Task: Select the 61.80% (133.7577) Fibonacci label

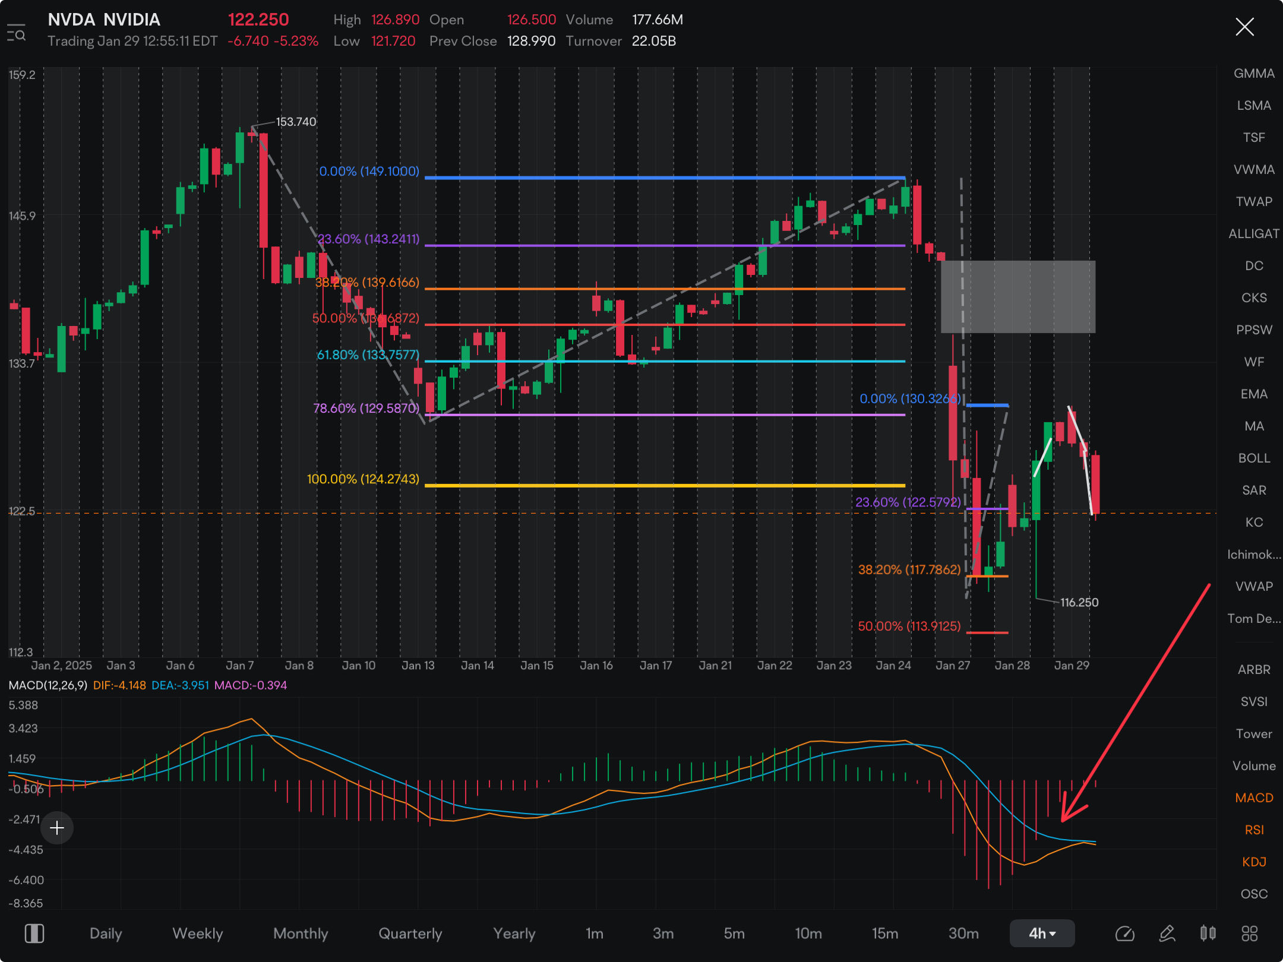Action: tap(368, 355)
